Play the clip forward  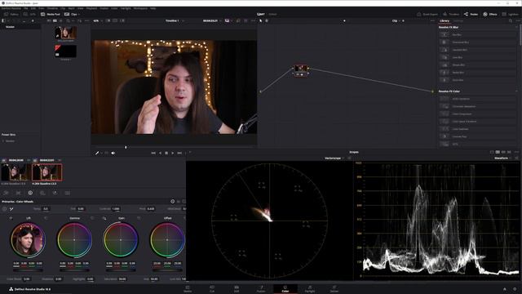click(172, 153)
